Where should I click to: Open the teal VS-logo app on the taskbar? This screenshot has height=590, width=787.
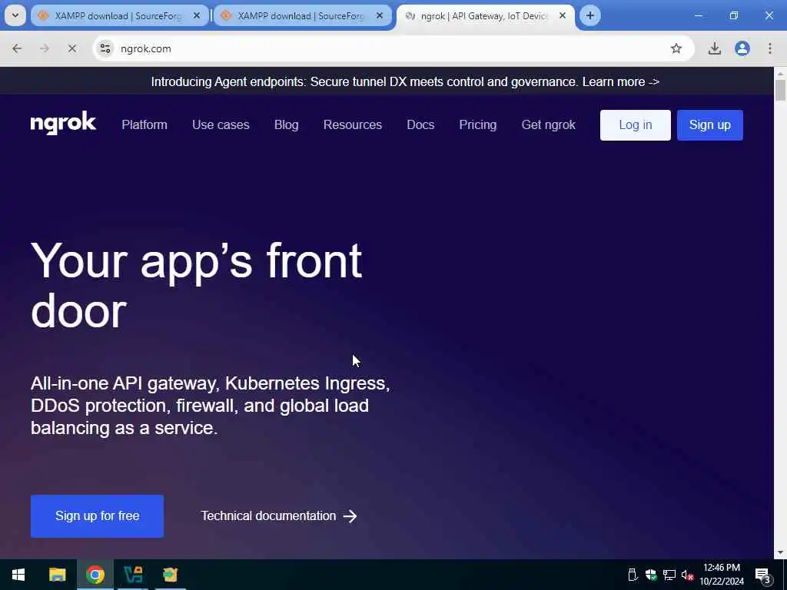click(x=133, y=575)
